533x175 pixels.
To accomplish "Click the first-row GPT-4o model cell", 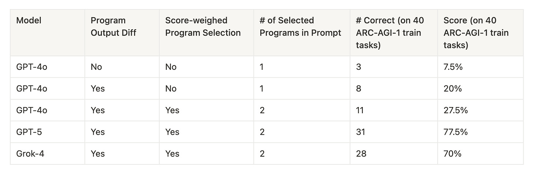I will (48, 67).
